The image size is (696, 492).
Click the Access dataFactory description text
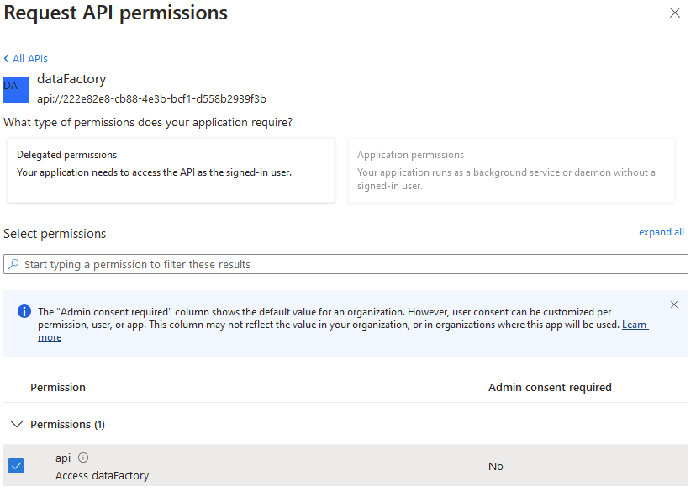[x=102, y=476]
